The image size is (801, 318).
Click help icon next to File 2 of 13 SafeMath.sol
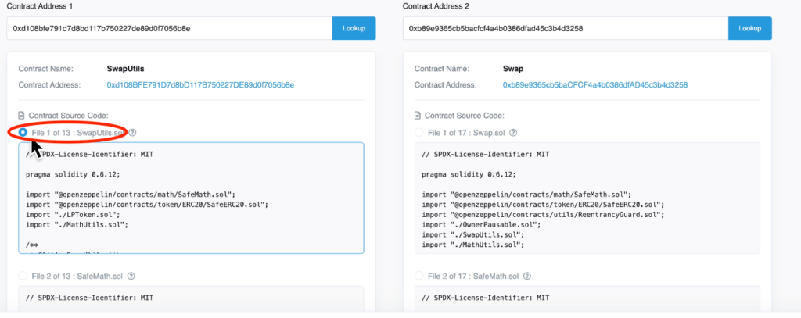131,276
